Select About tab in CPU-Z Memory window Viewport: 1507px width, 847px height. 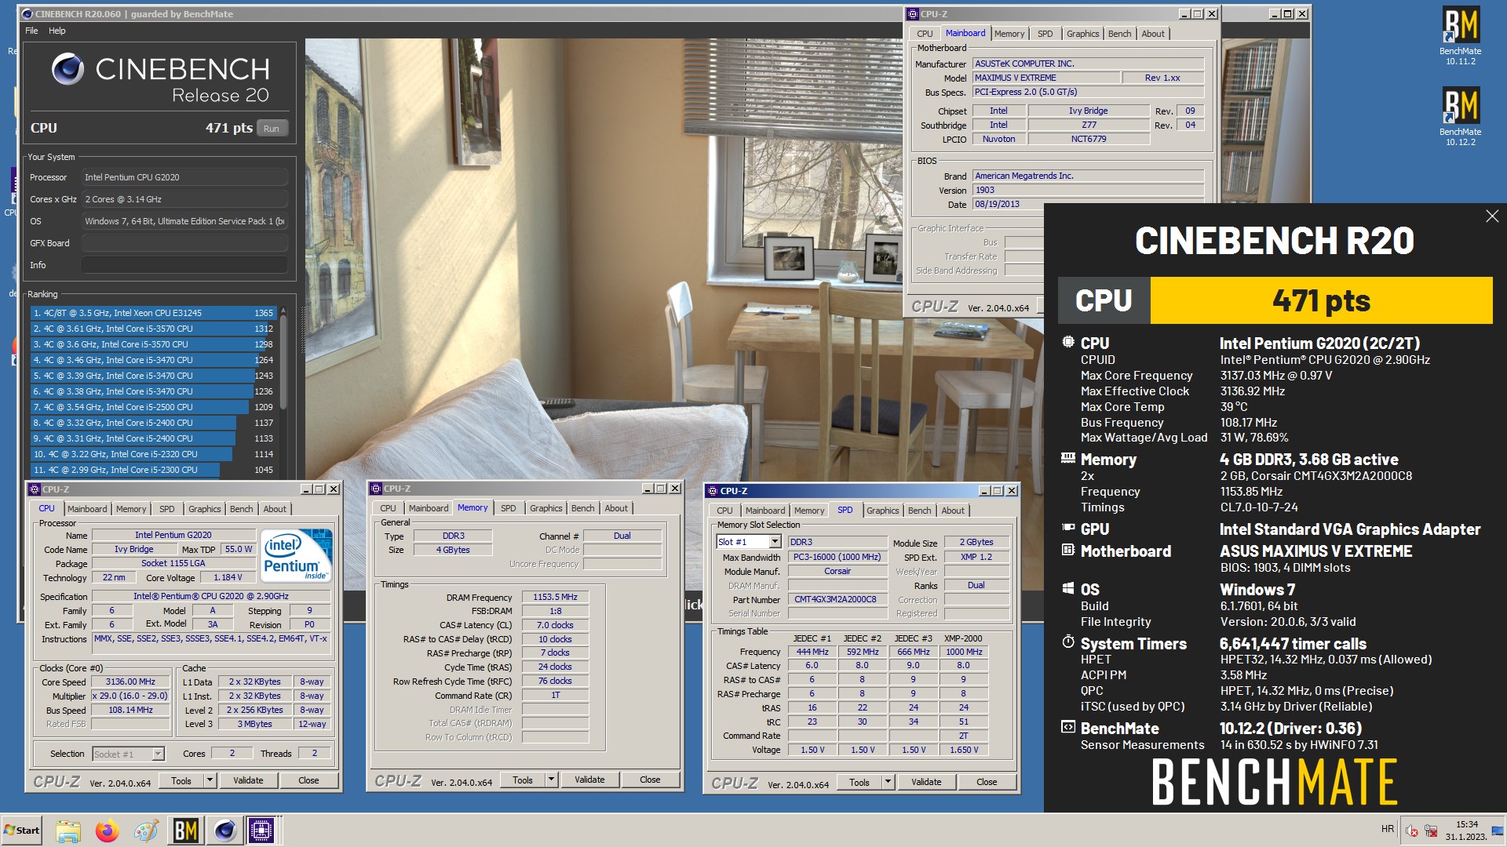(615, 508)
